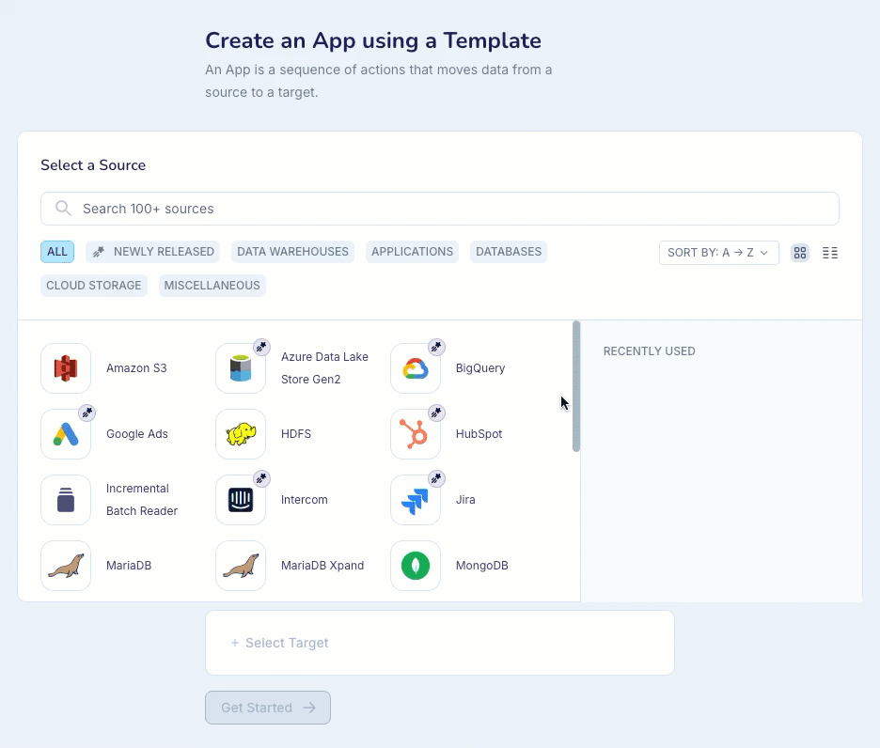Click the HubSpot label

(x=479, y=434)
